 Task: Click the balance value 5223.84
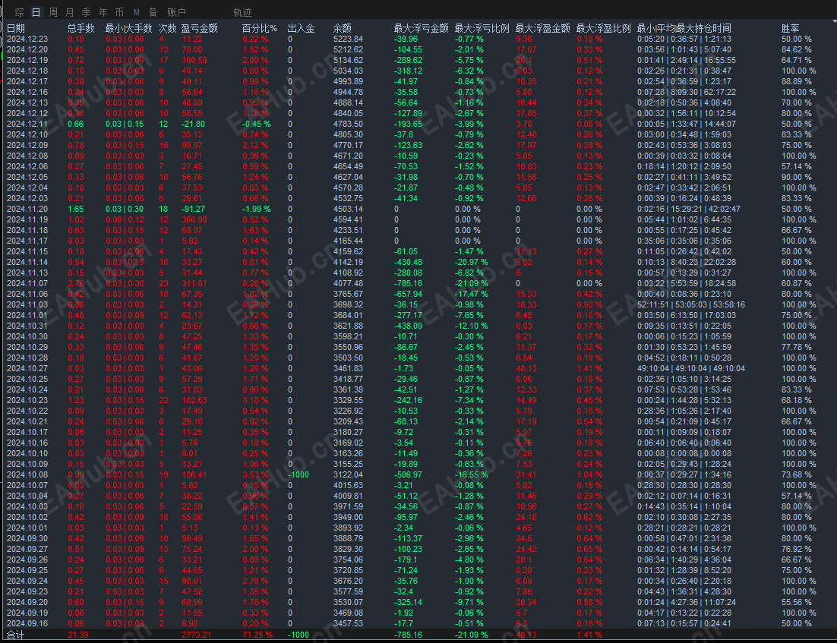click(x=348, y=39)
